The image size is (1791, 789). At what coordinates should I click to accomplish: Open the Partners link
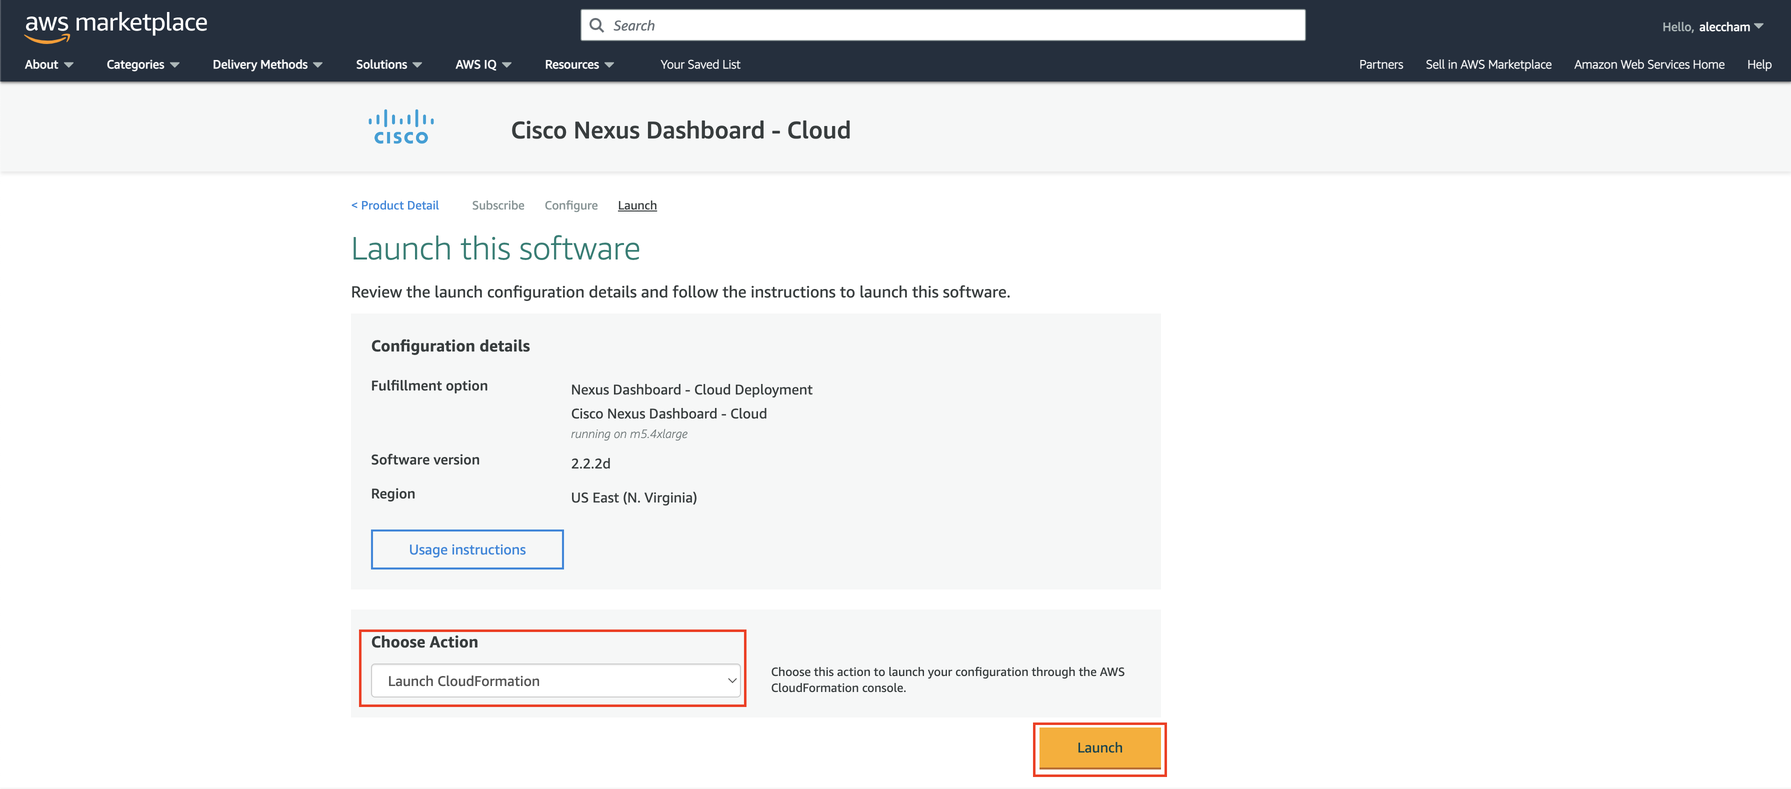(1380, 64)
